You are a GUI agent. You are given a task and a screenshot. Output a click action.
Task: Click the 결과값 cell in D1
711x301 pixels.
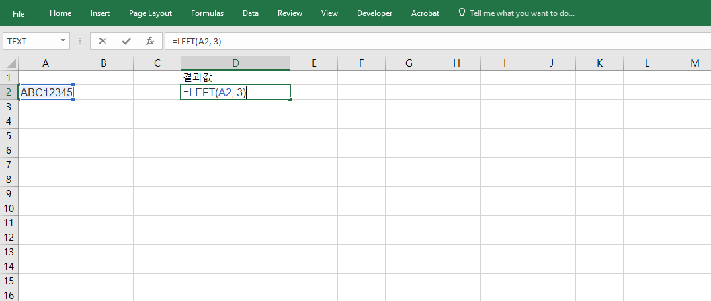[x=235, y=77]
